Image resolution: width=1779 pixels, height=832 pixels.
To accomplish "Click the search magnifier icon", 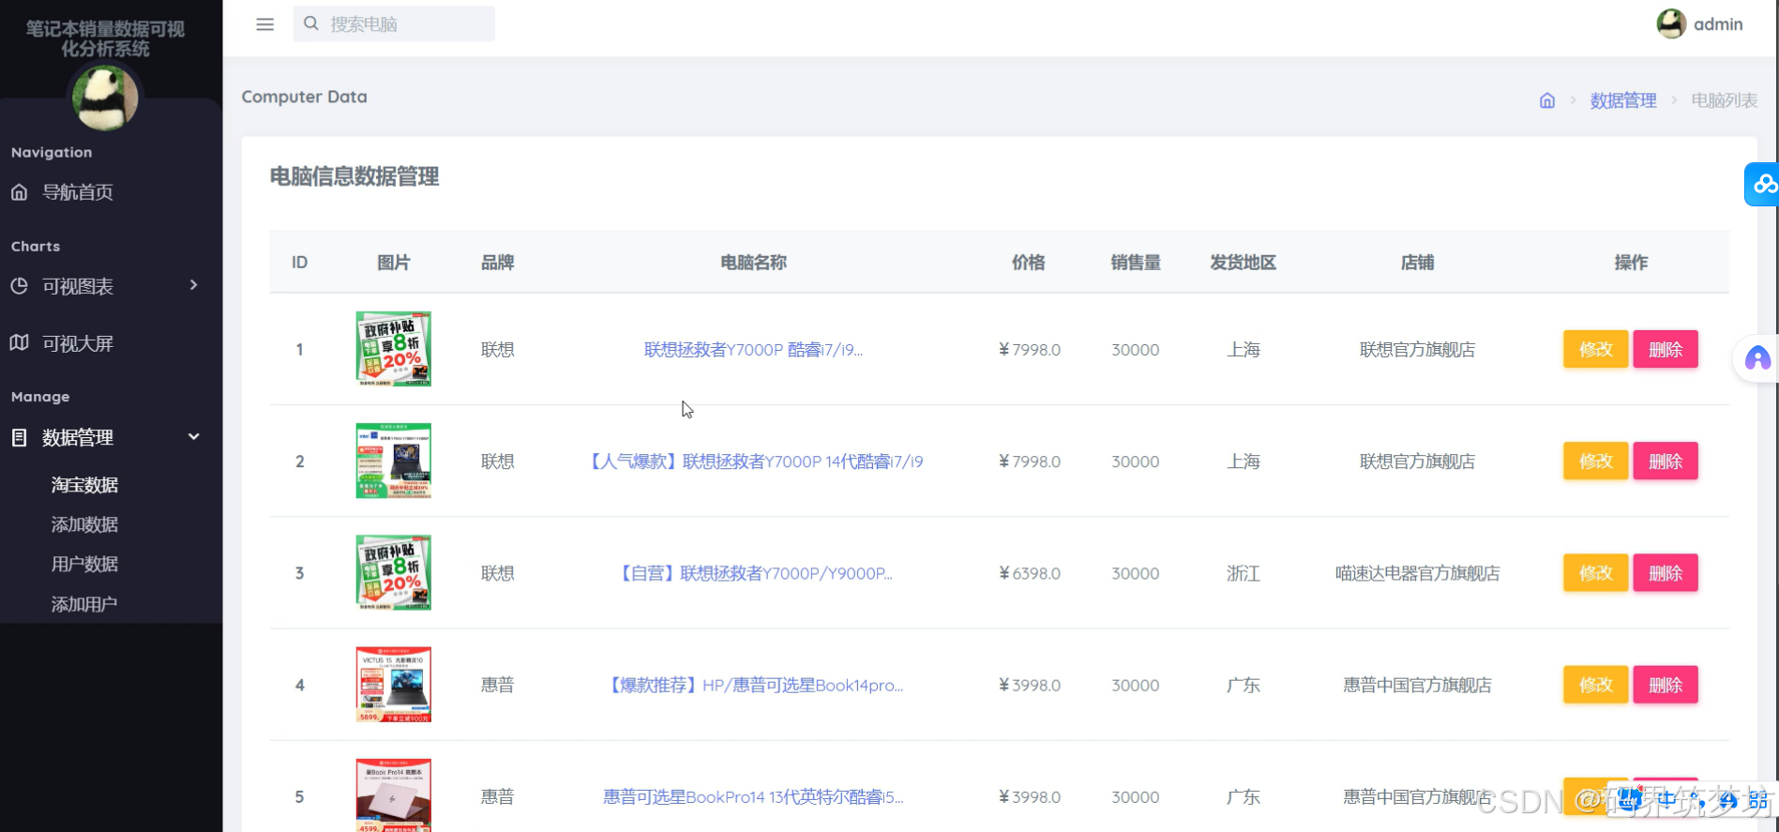I will tap(311, 23).
